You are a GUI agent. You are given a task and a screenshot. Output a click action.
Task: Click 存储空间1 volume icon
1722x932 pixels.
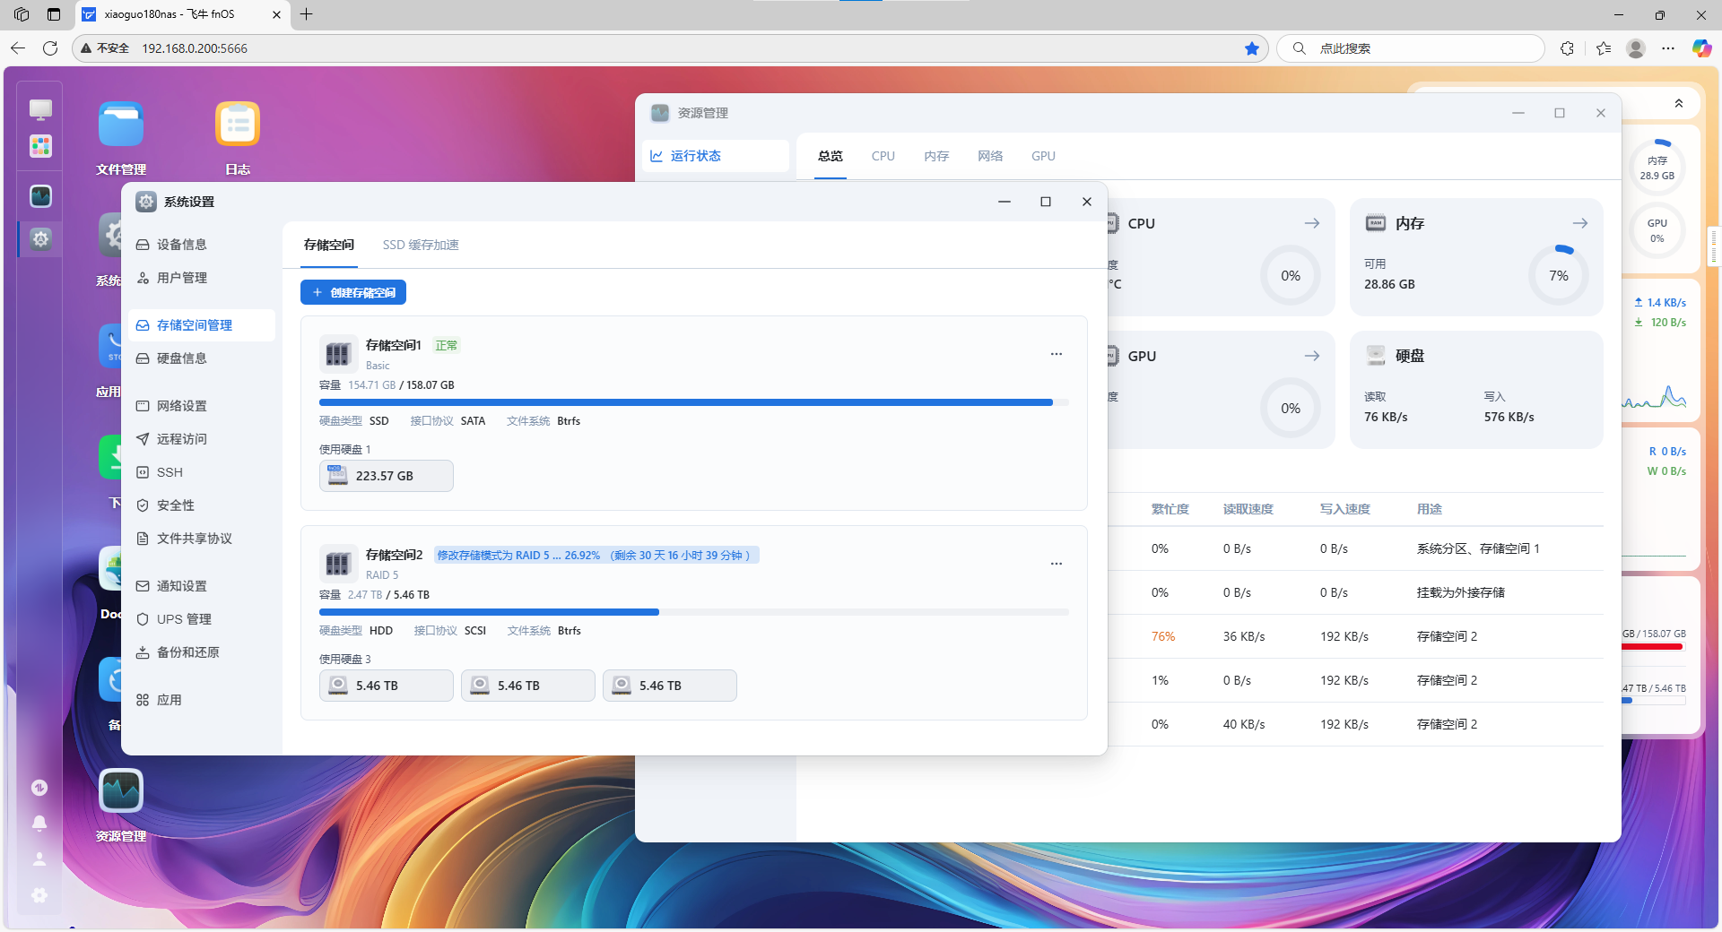tap(337, 354)
